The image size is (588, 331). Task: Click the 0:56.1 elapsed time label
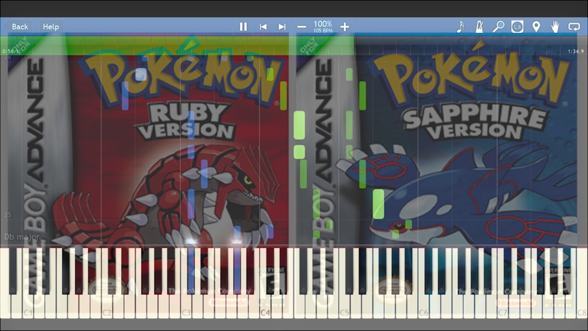click(x=11, y=51)
